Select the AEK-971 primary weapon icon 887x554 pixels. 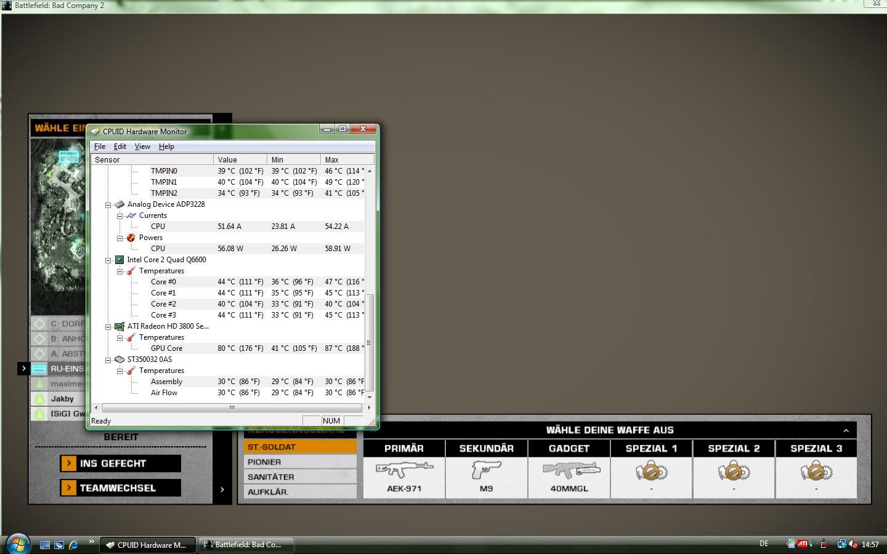[x=404, y=471]
